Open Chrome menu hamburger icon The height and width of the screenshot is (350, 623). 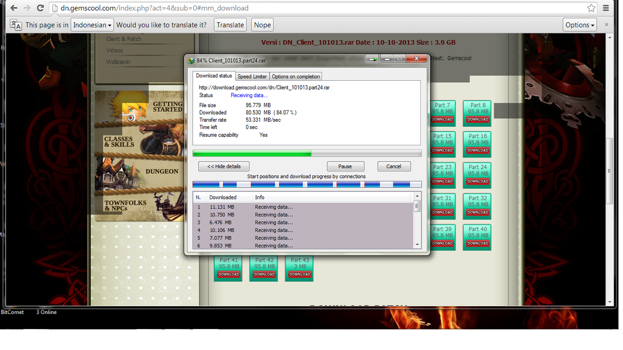(606, 8)
